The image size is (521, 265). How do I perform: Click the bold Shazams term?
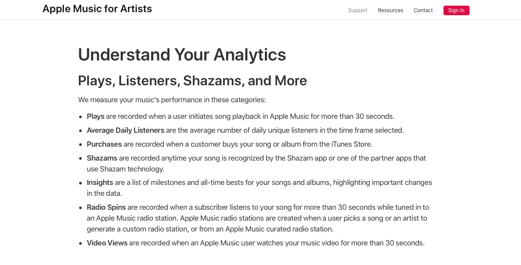(101, 158)
